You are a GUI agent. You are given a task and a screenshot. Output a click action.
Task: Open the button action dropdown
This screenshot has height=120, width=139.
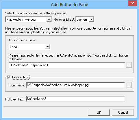click(x=28, y=20)
